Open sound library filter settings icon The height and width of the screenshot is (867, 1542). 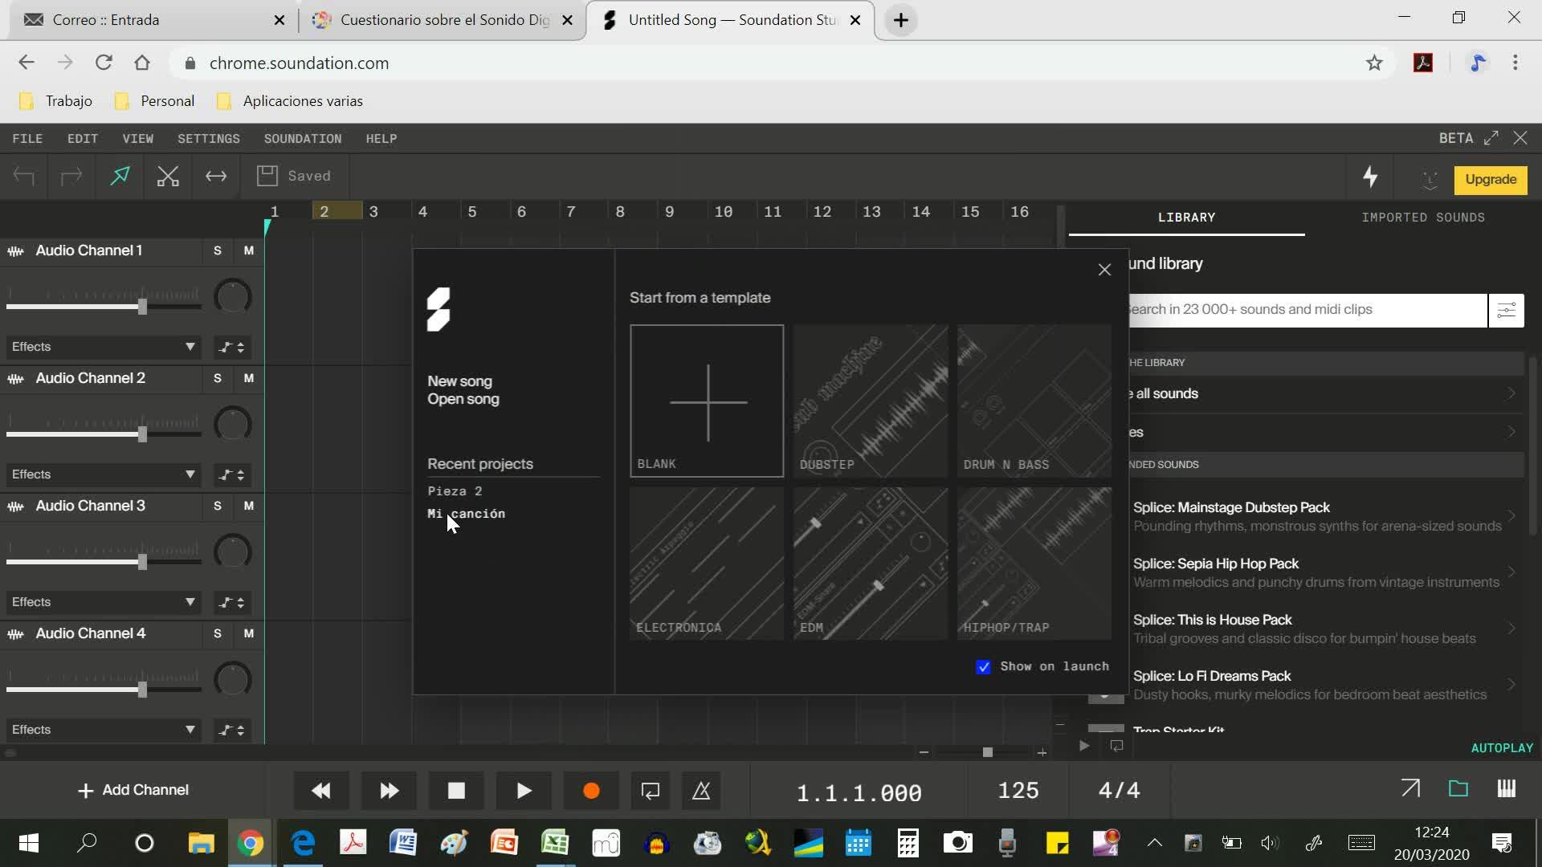coord(1506,310)
